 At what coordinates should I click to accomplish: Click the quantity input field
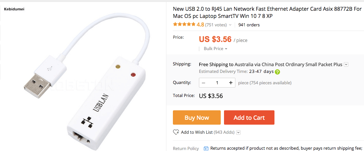[x=217, y=83]
